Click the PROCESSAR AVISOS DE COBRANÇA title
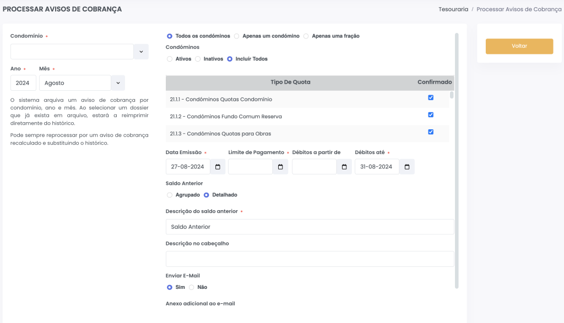This screenshot has height=323, width=564. click(x=62, y=9)
